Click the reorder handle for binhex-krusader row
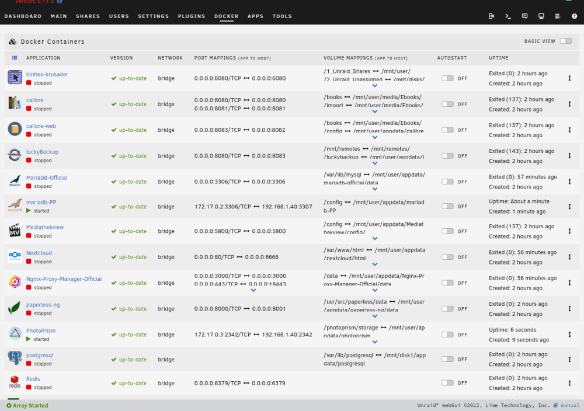 pos(569,78)
